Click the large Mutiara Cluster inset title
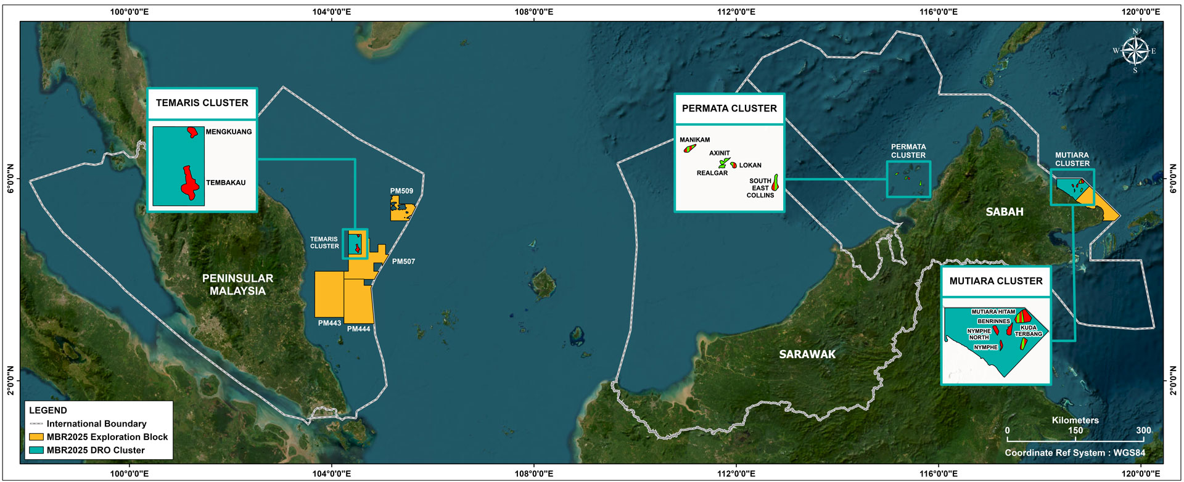This screenshot has height=482, width=1184. coord(995,281)
